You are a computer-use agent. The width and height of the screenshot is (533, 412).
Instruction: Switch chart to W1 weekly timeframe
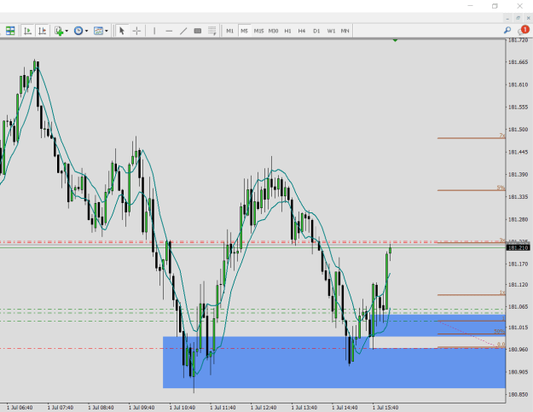(331, 31)
